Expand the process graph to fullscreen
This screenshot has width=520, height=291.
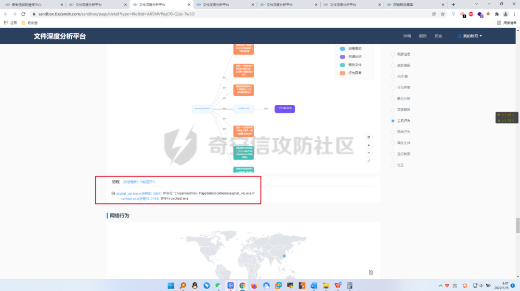coord(369,161)
